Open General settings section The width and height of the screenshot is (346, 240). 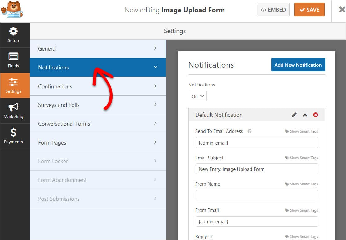coord(98,48)
